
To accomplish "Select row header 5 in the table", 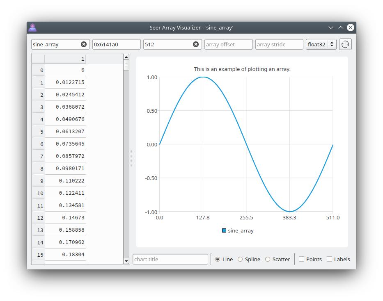I will pos(38,132).
